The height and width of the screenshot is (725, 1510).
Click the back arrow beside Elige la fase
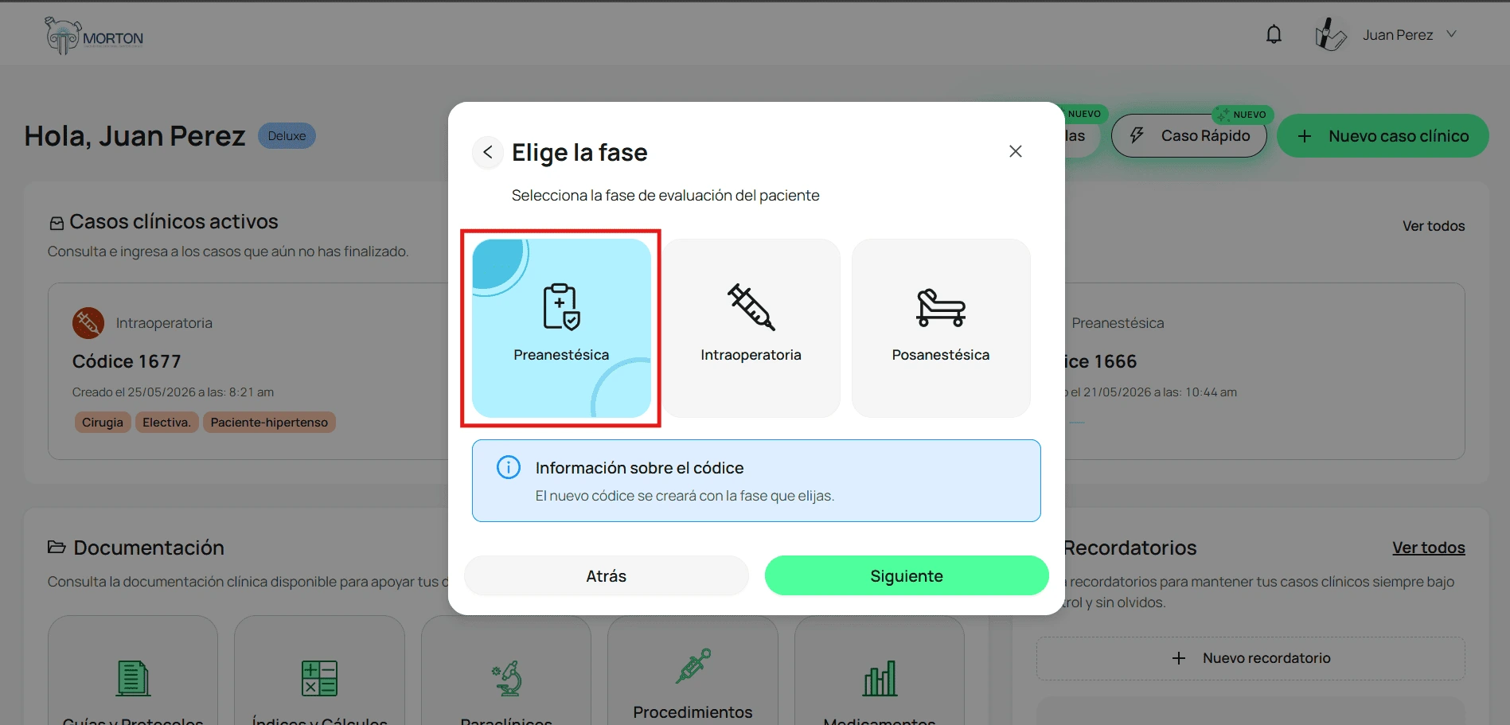click(x=488, y=152)
